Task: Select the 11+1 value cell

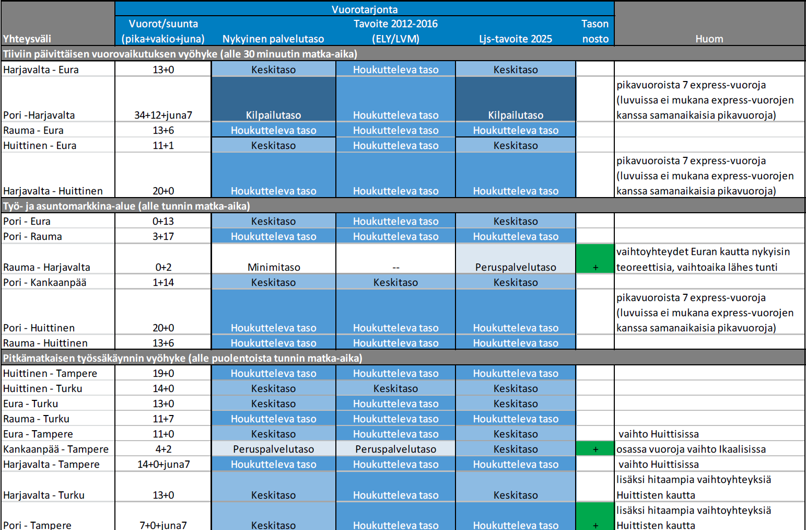Action: pos(163,145)
